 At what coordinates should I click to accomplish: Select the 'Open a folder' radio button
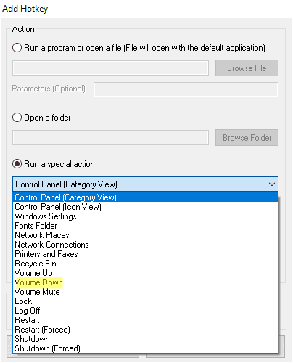[x=17, y=118]
